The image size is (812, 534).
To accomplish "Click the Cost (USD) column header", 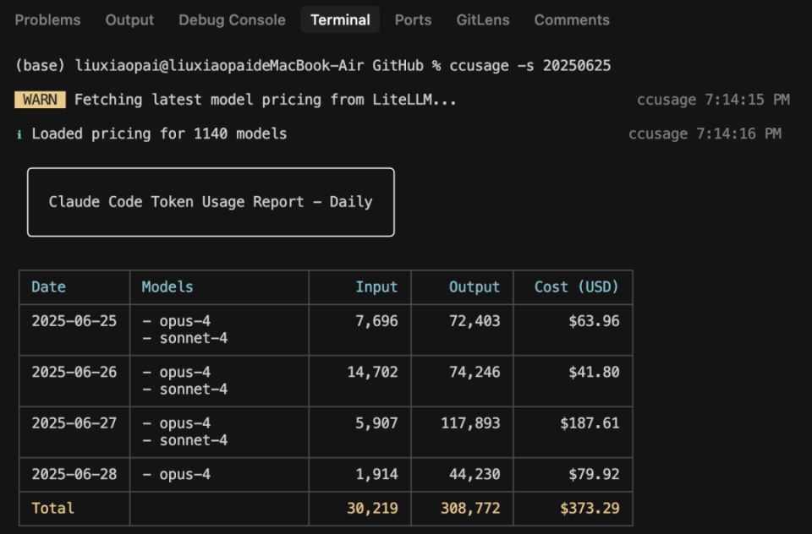I will [x=576, y=287].
